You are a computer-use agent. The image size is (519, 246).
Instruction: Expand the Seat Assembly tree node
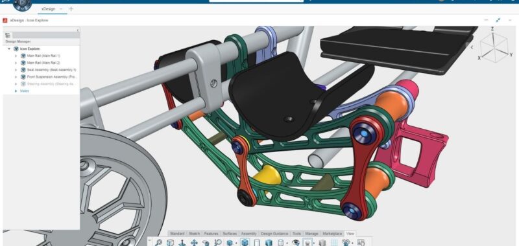pos(16,70)
